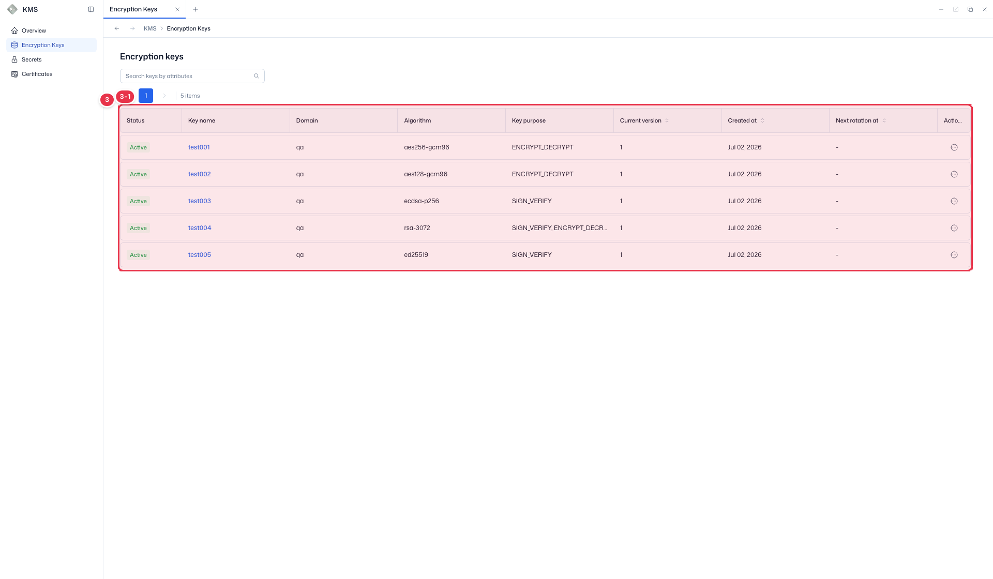Screen dimensions: 993x579
Task: Click the 5 items count label
Action: pos(190,96)
